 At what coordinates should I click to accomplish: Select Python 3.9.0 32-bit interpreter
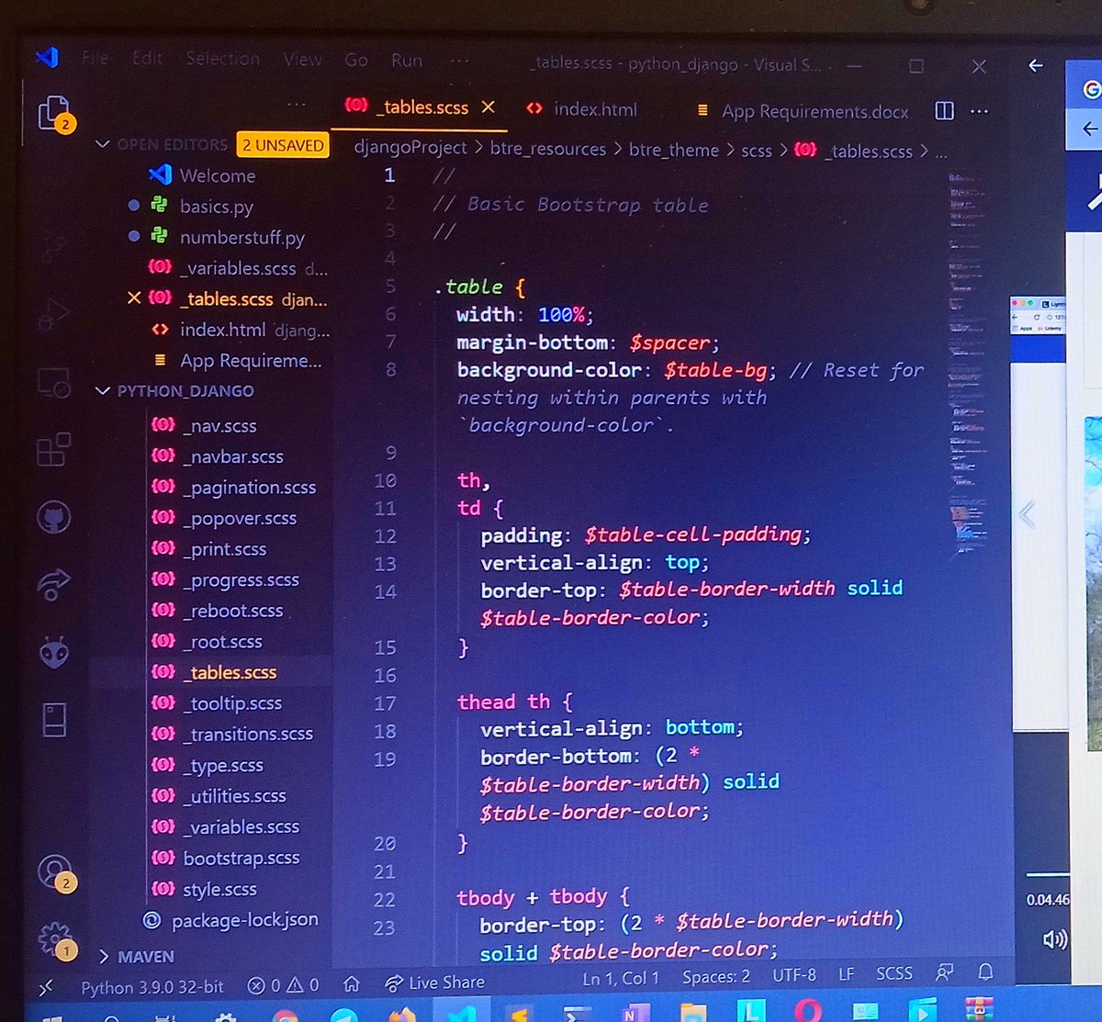point(152,987)
